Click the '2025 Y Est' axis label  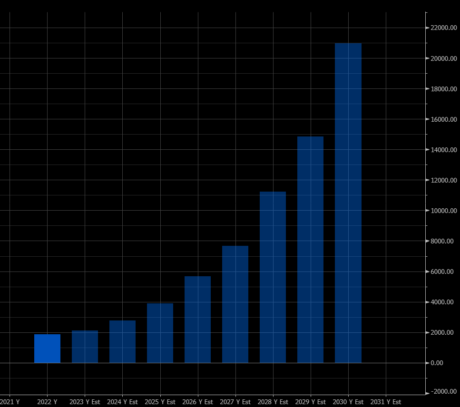click(x=160, y=402)
